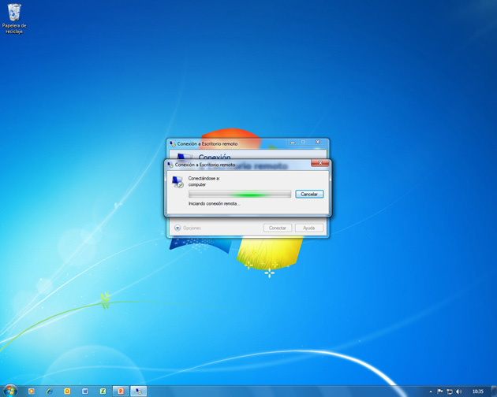Click the remote computer icon in dialog
This screenshot has height=397, width=497.
point(177,182)
